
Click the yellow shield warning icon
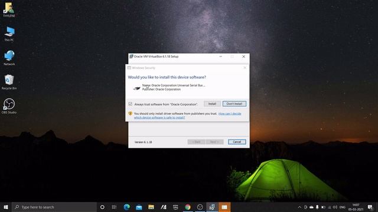pyautogui.click(x=130, y=114)
